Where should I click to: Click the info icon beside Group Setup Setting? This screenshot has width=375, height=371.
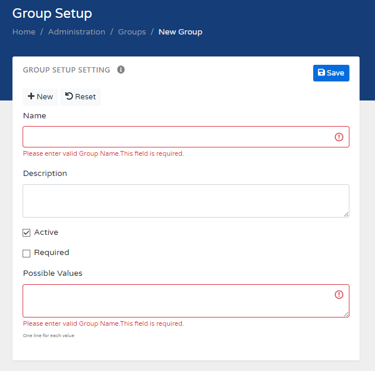point(121,70)
